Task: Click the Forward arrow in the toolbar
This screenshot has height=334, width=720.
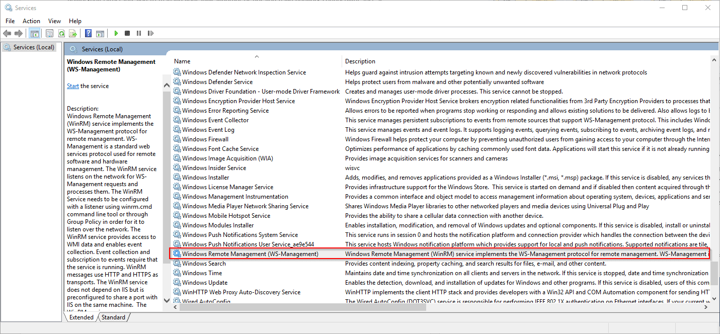Action: (19, 33)
